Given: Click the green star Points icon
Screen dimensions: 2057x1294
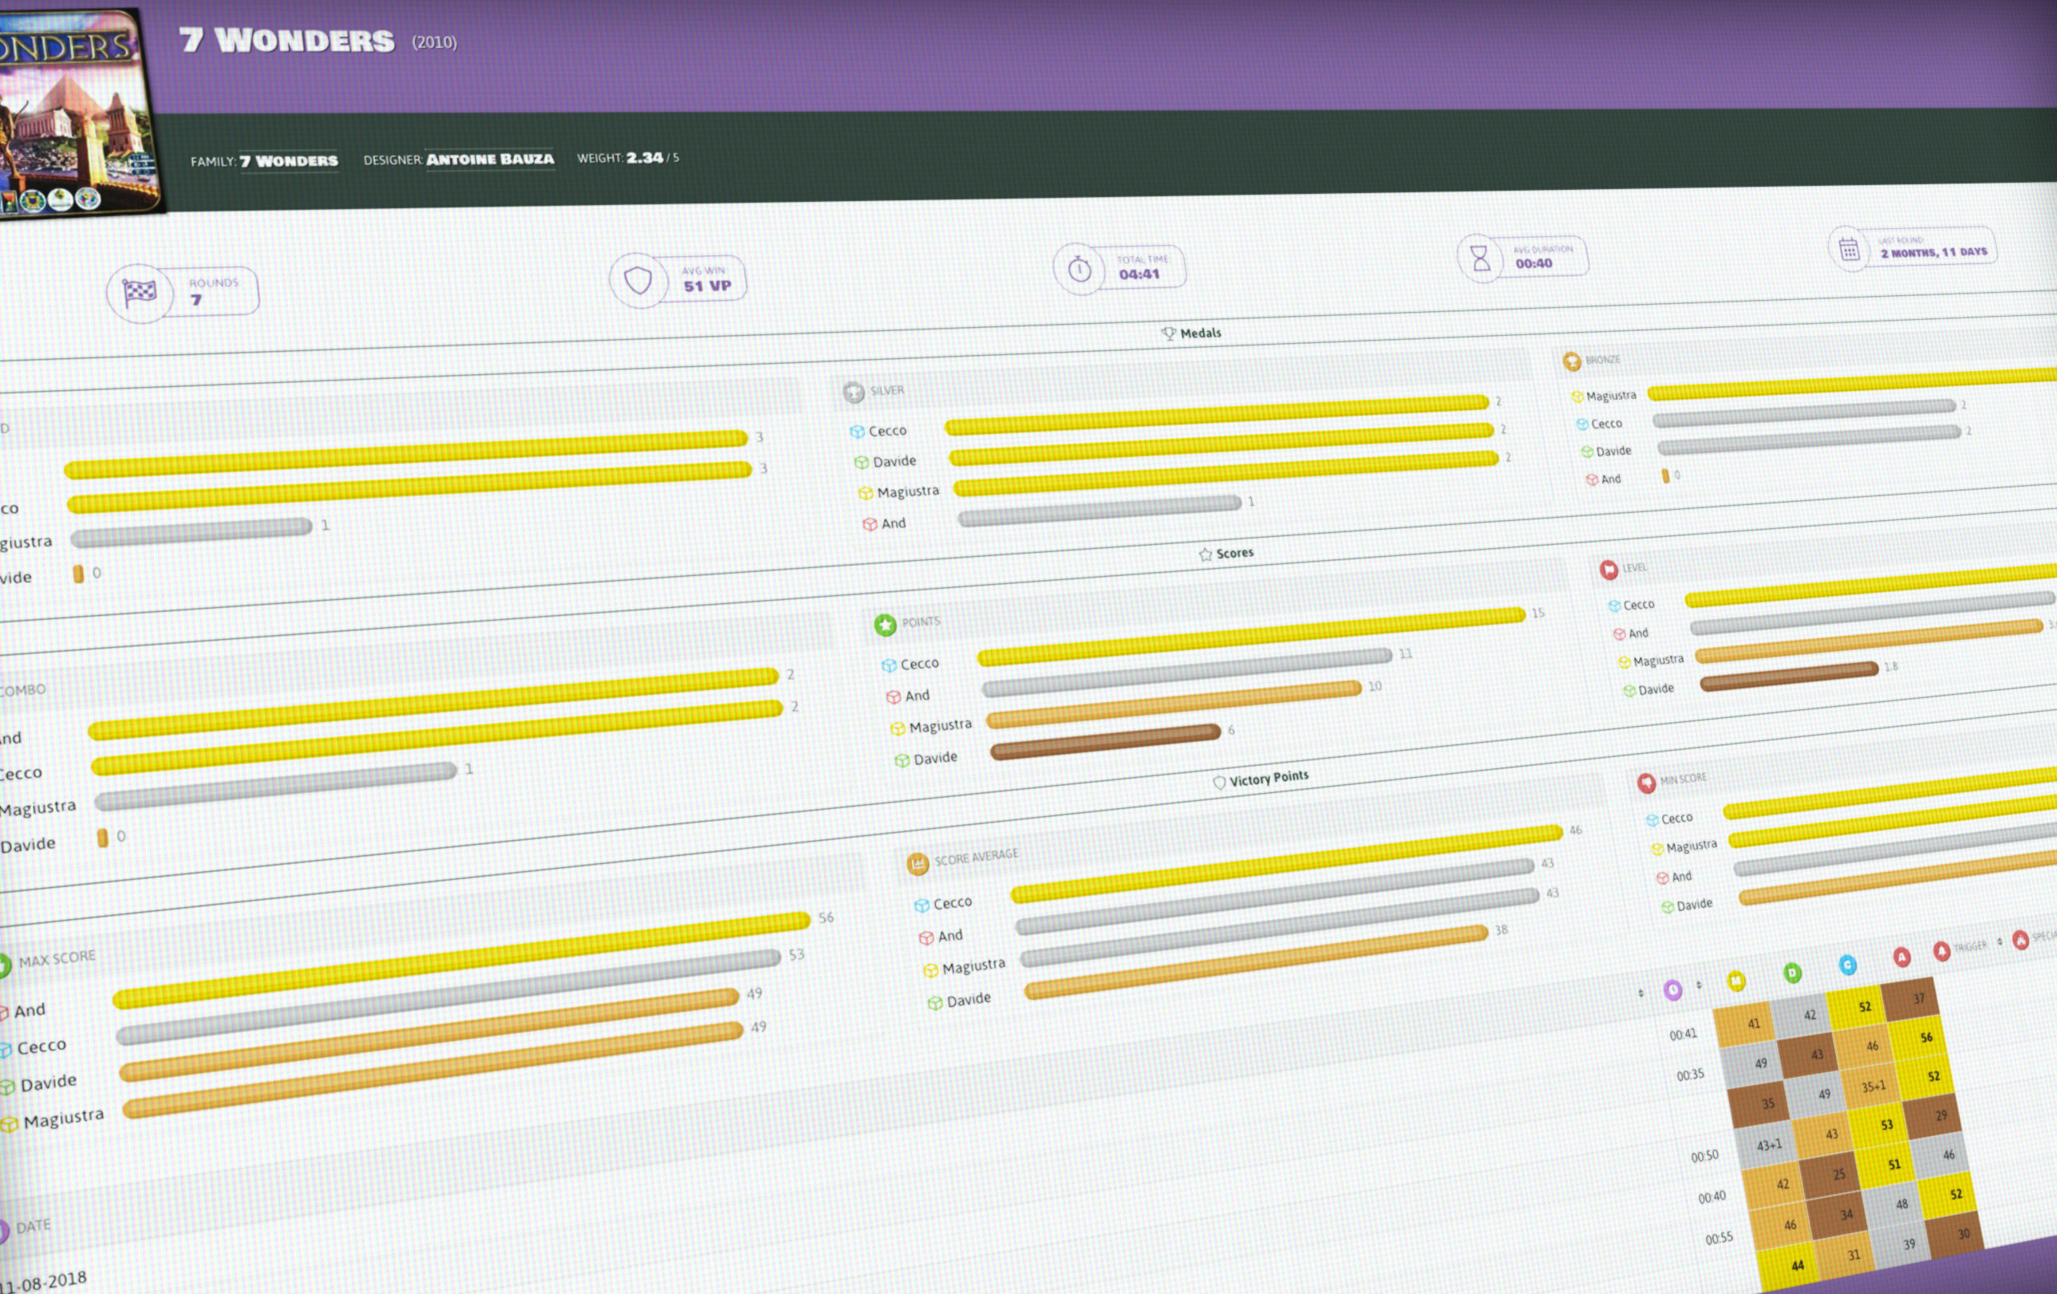Looking at the screenshot, I should click(x=885, y=625).
